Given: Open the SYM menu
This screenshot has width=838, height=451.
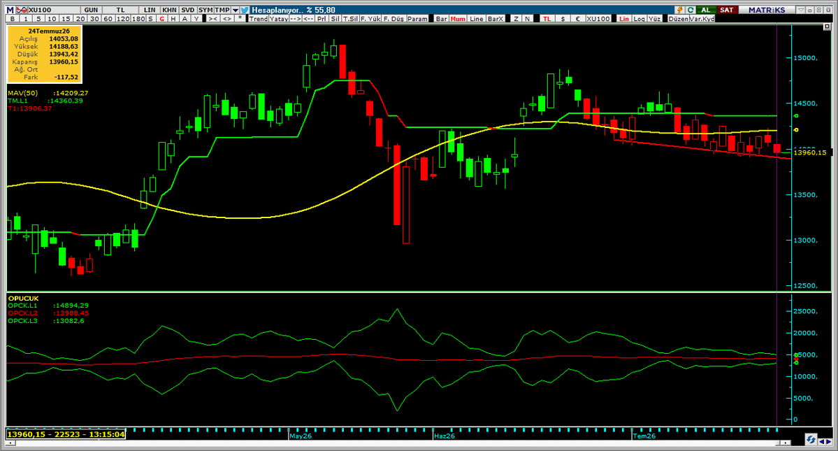Looking at the screenshot, I should tap(205, 10).
